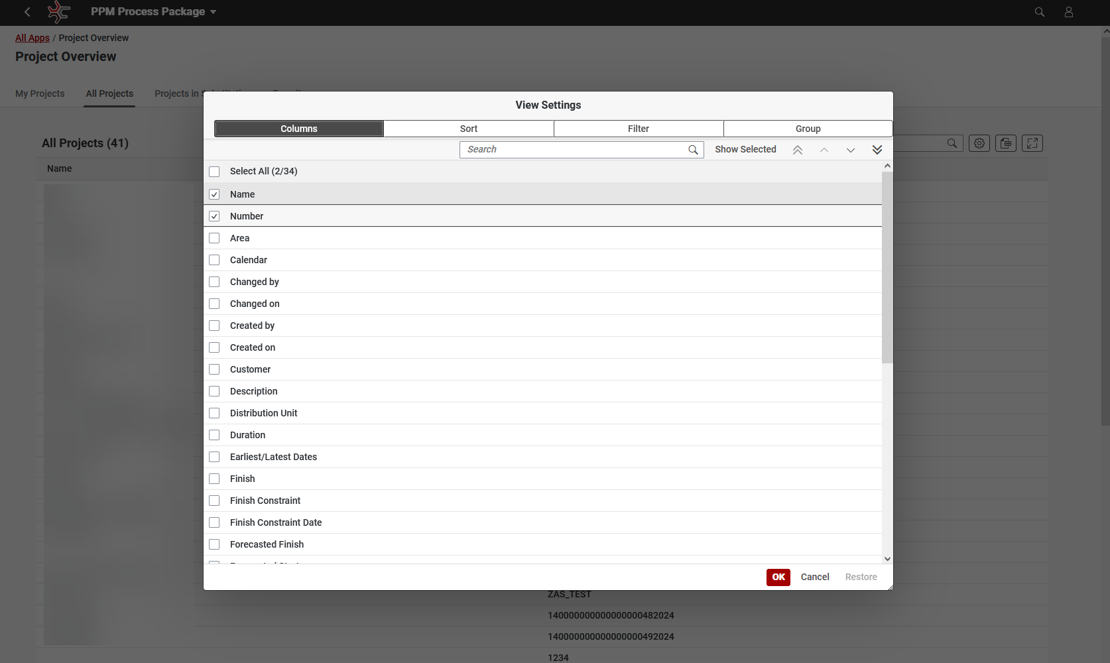The height and width of the screenshot is (663, 1110).
Task: Switch to the Filter tab
Action: pos(638,129)
